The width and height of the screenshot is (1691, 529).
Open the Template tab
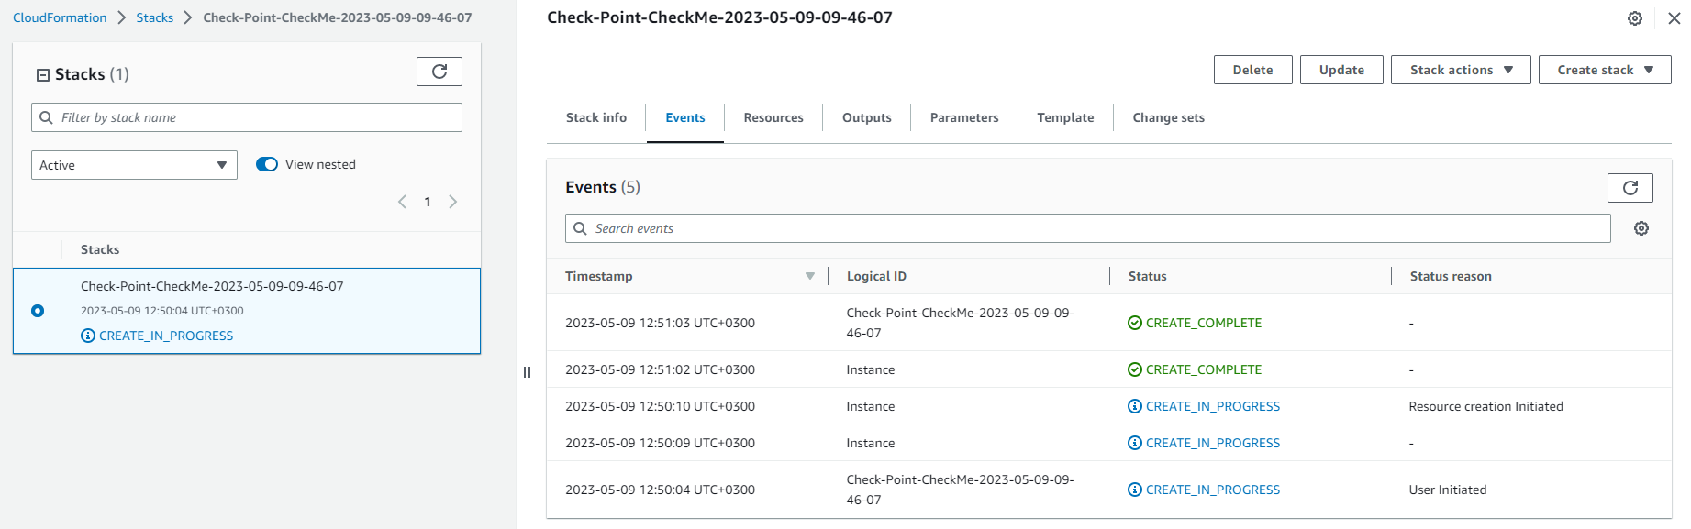pos(1065,117)
